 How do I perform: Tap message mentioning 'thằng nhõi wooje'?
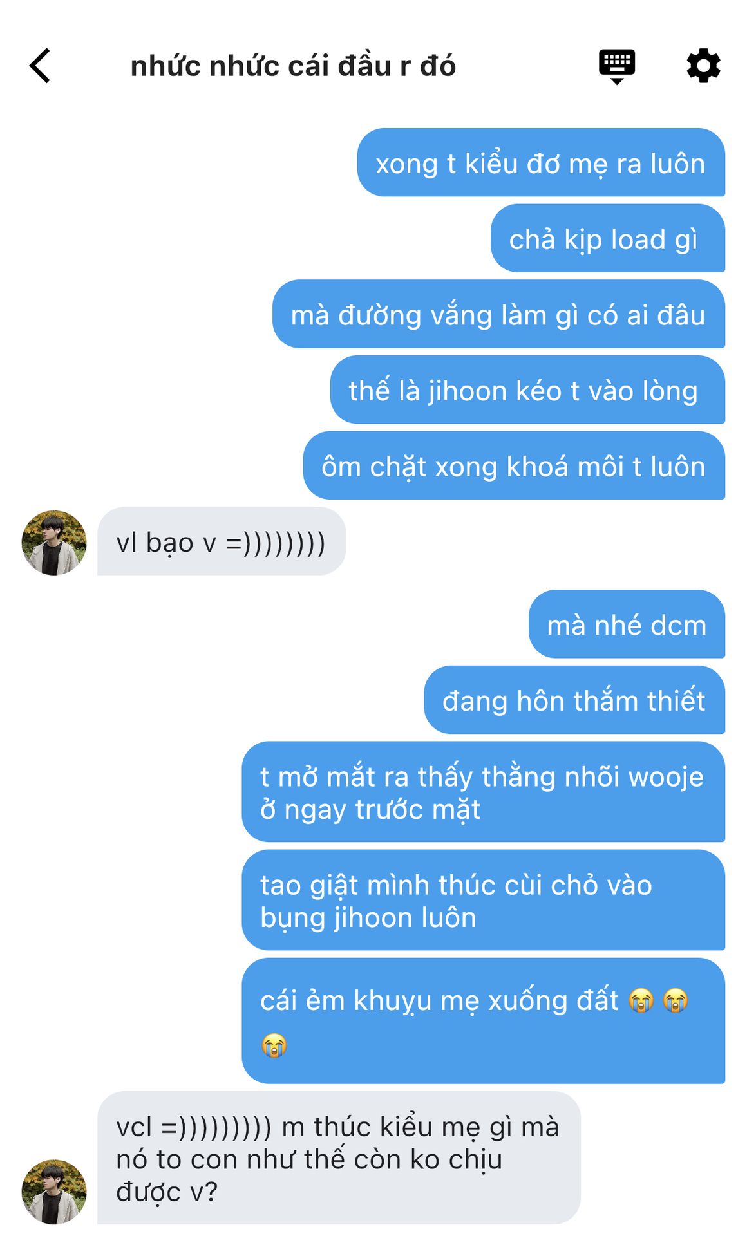coord(483,792)
